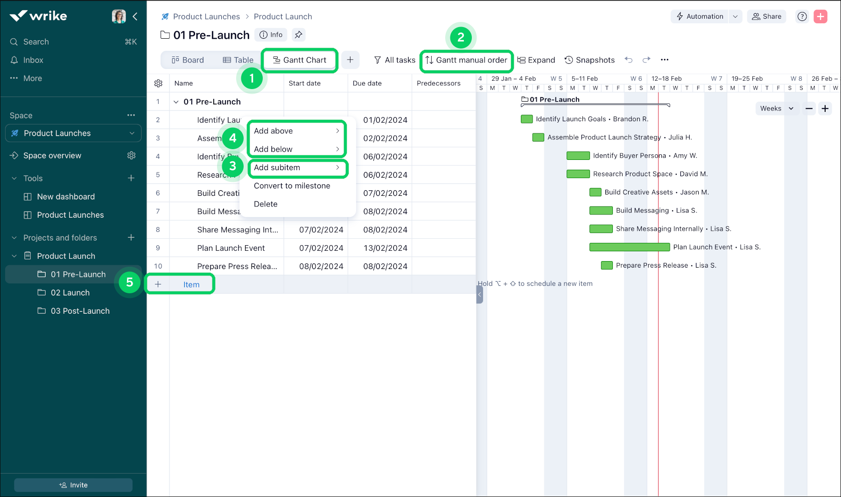
Task: Collapse the 01 Pre-Launch row in the table
Action: click(176, 101)
